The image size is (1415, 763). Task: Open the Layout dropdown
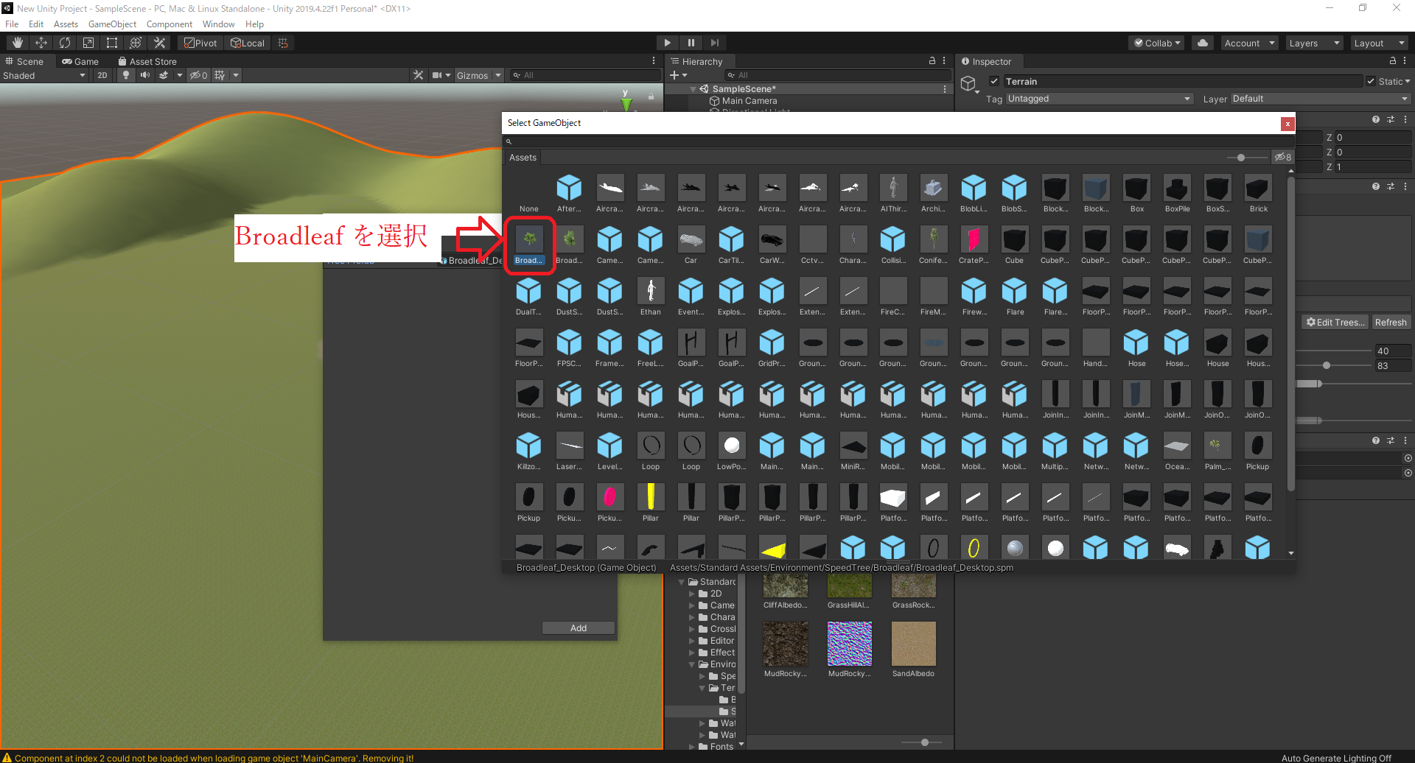click(x=1379, y=43)
